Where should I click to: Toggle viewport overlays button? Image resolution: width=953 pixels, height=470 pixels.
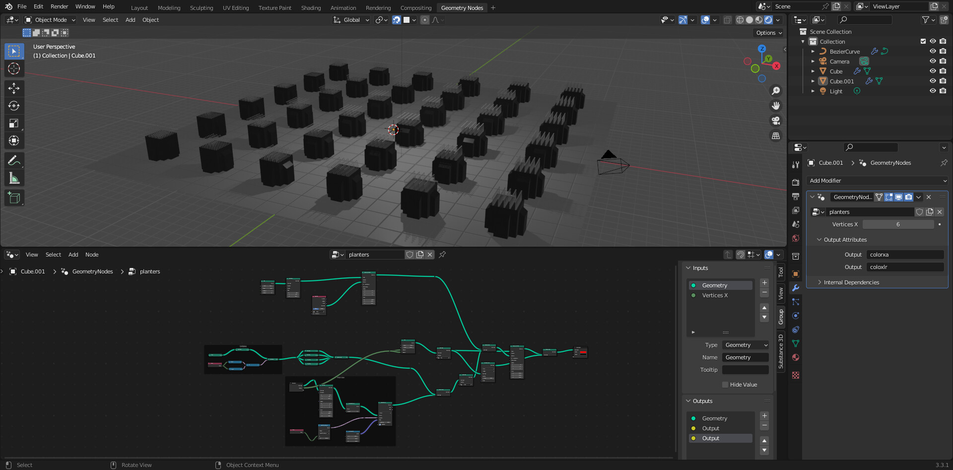(705, 20)
